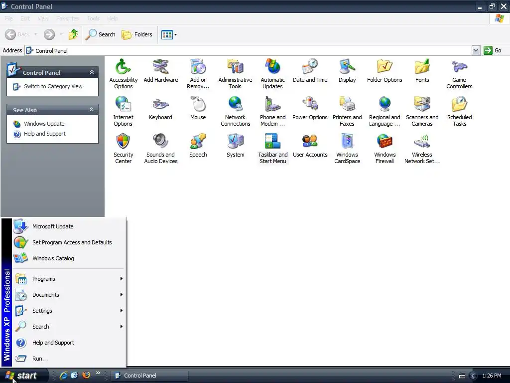Click the Up folder toolbar button
The image size is (510, 383).
coord(73,34)
